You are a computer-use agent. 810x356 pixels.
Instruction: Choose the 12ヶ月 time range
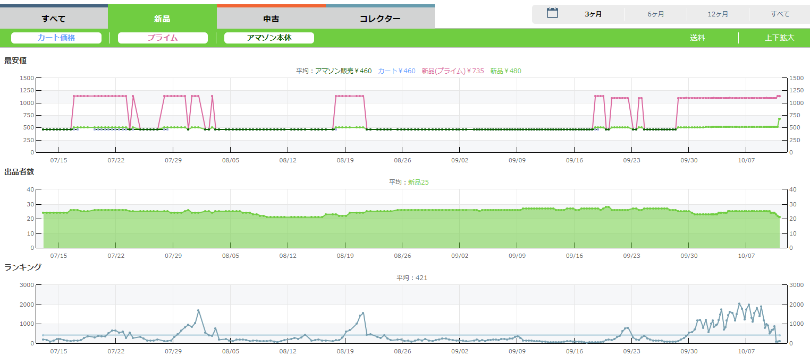click(718, 14)
